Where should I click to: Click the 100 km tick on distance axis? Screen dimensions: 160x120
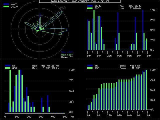tap(17, 117)
